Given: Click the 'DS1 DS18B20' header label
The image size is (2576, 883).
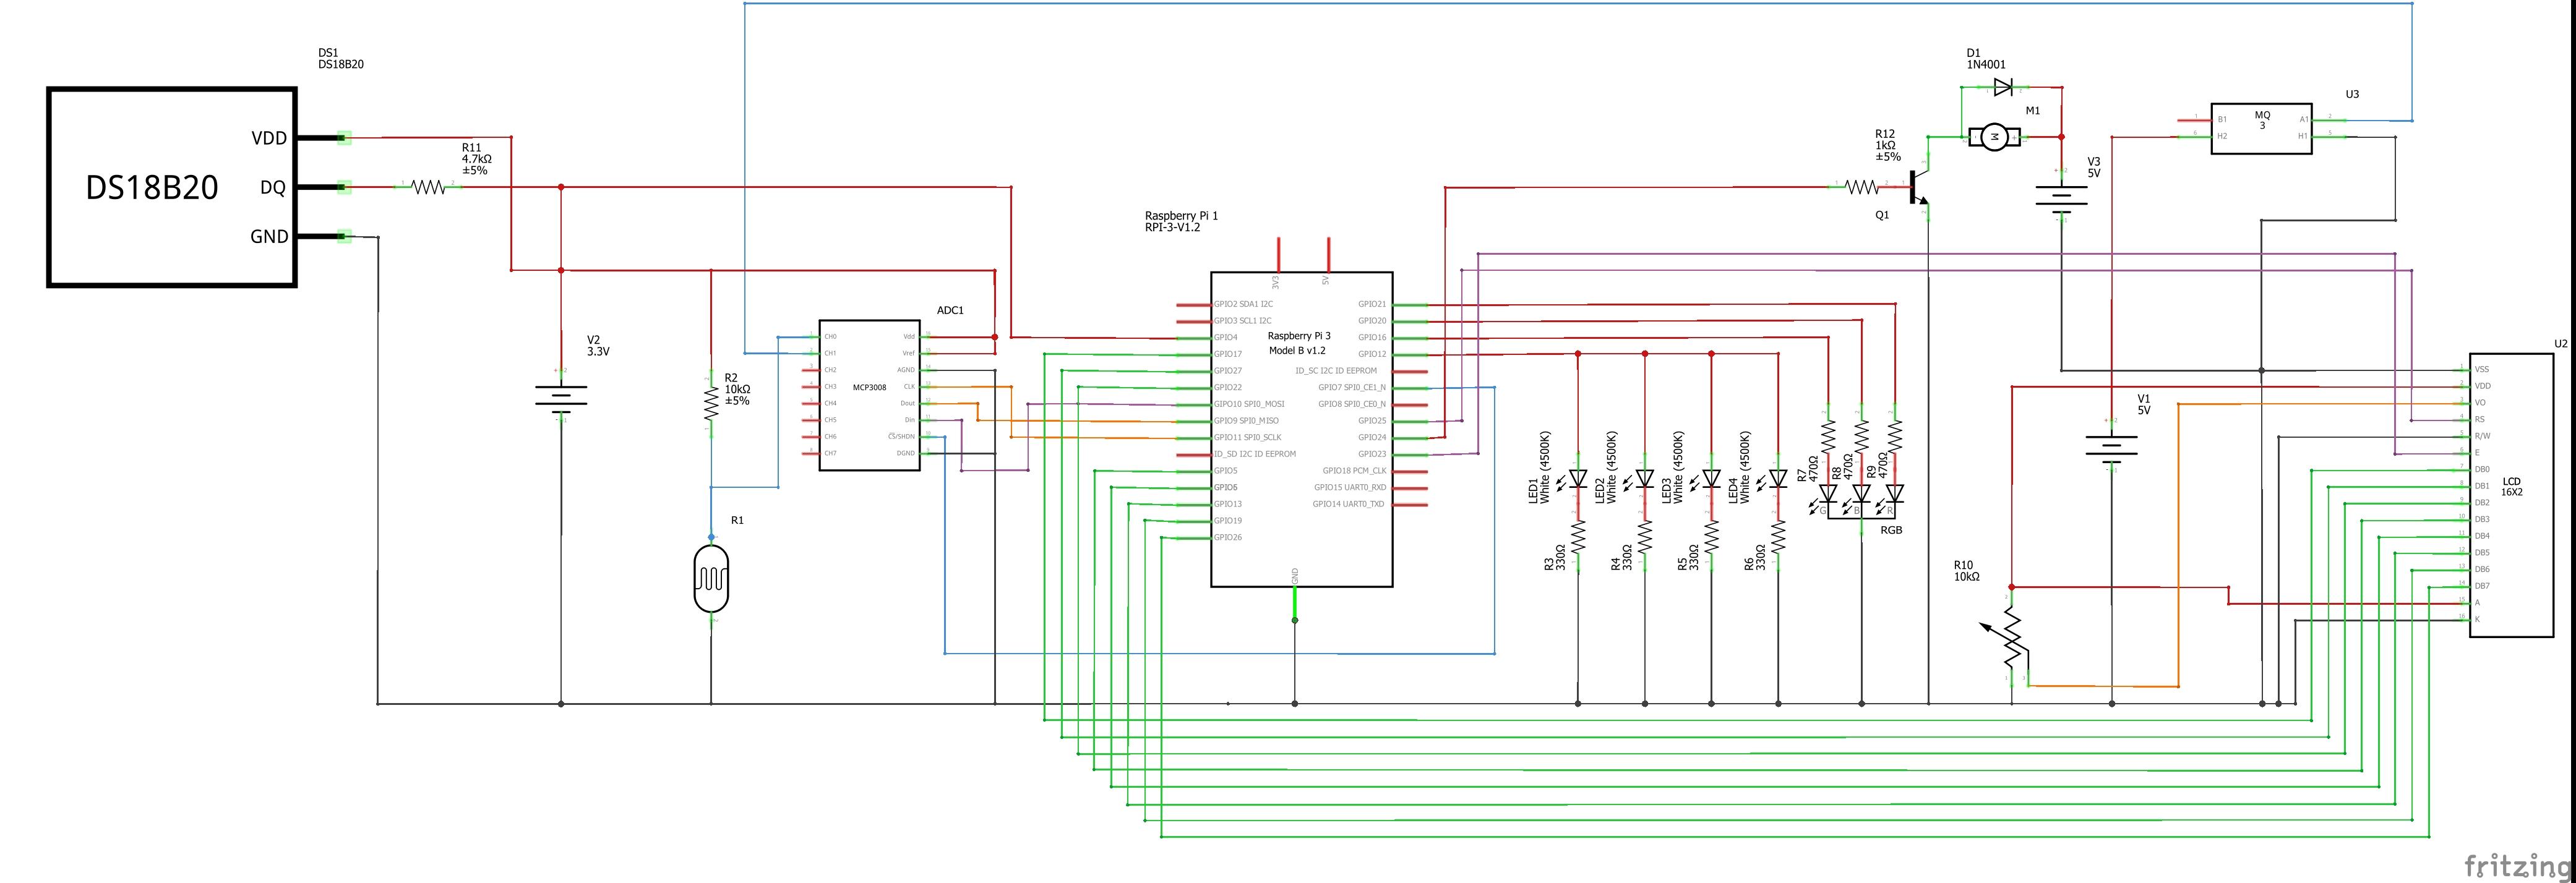Looking at the screenshot, I should [340, 58].
